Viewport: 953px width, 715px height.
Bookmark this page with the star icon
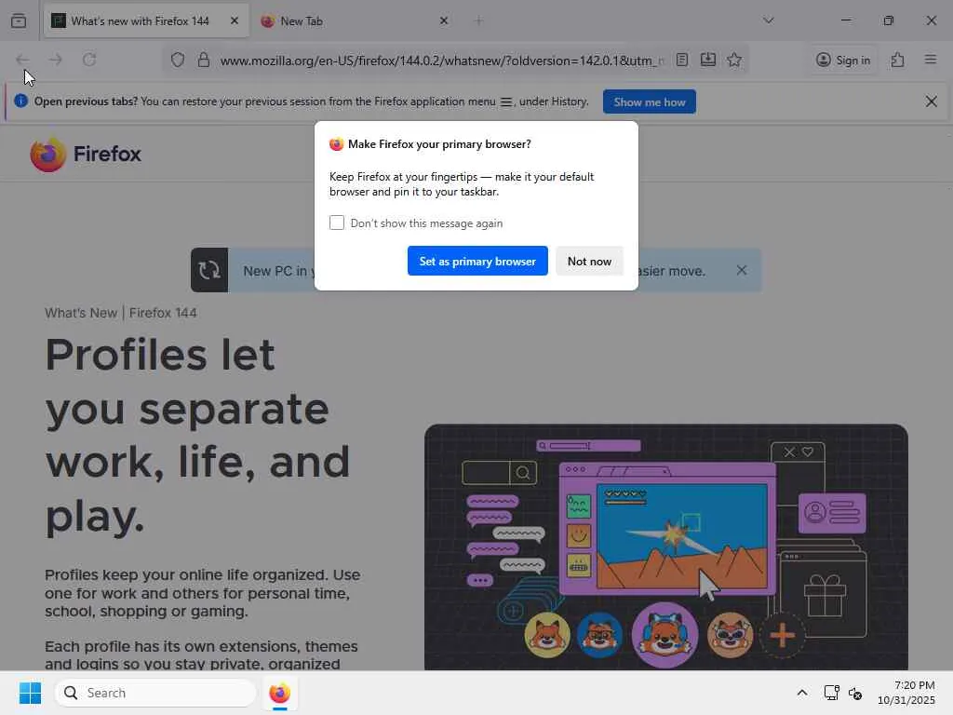(x=734, y=60)
